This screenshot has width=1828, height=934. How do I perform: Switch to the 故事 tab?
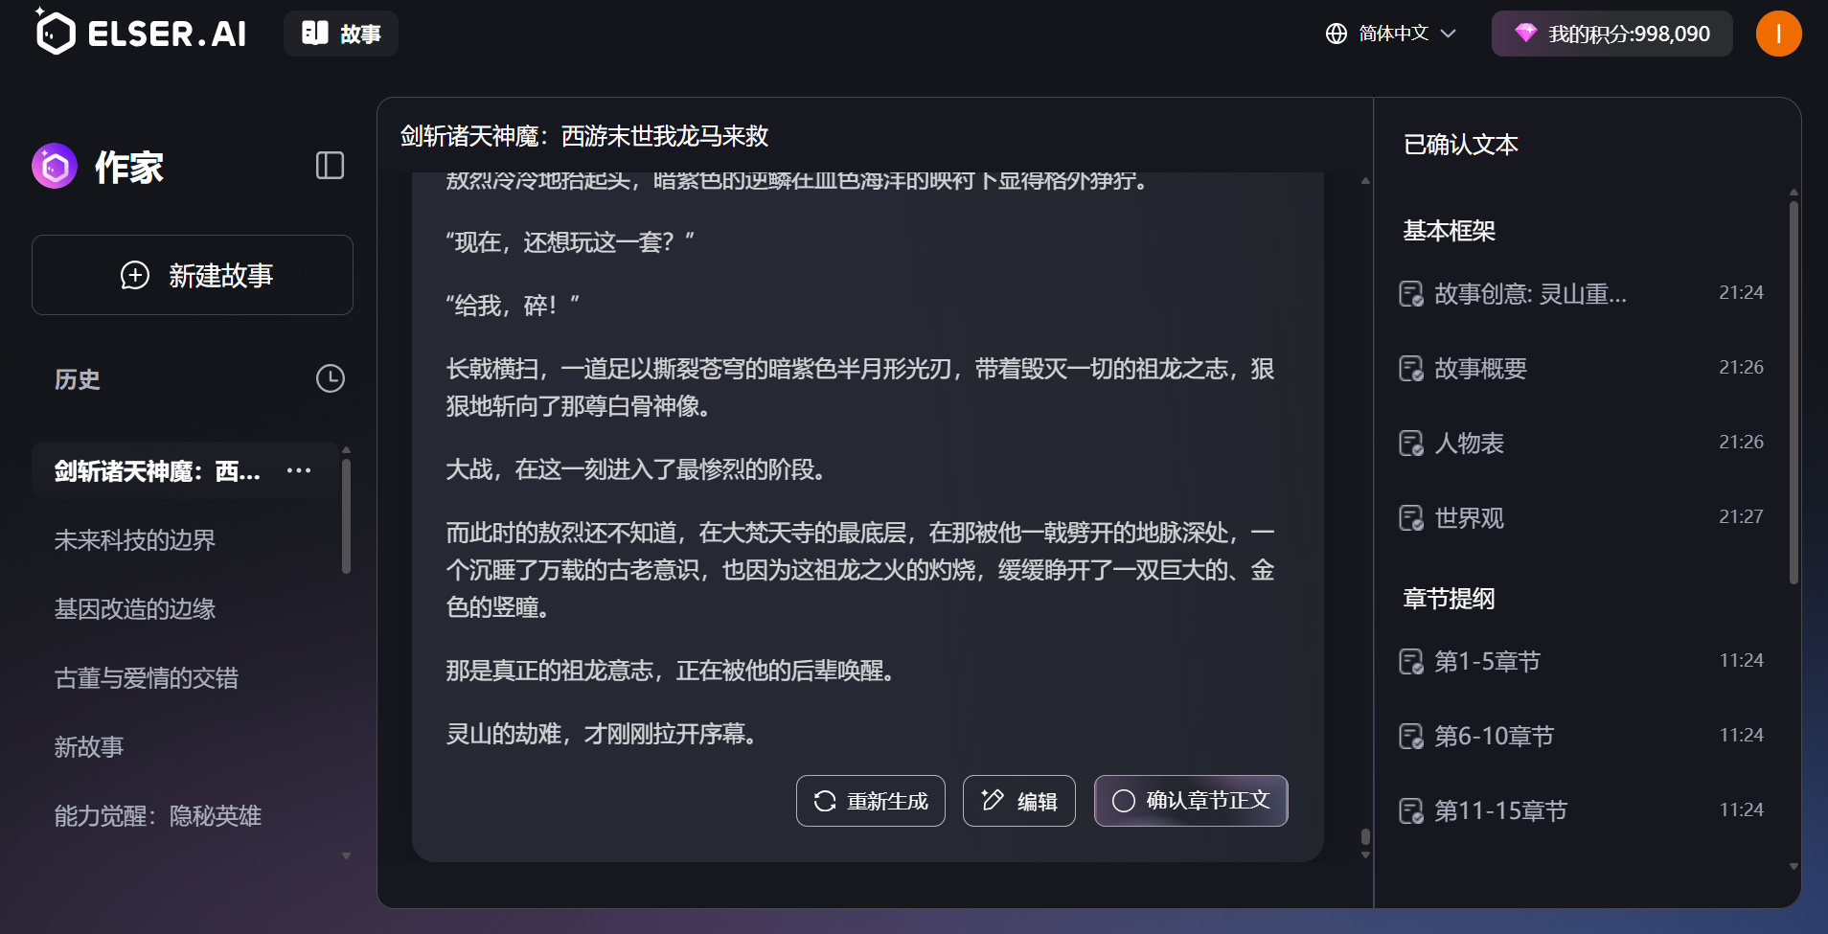click(341, 34)
